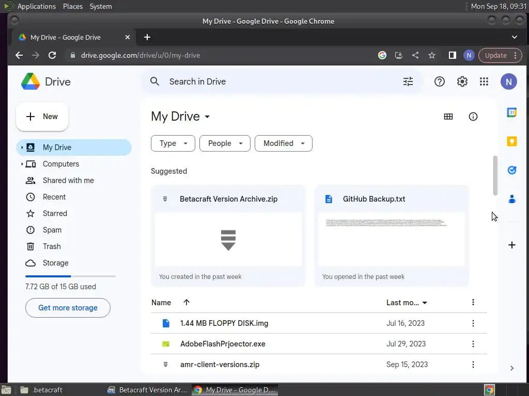The image size is (529, 396).
Task: Open the Settings gear icon
Action: 462,81
